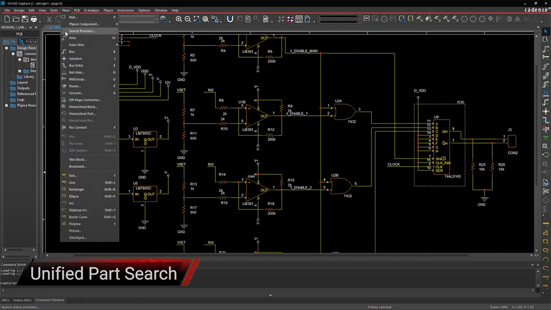The image size is (551, 310).
Task: Click the yellow Ellipse tool in right palette
Action: (x=546, y=250)
